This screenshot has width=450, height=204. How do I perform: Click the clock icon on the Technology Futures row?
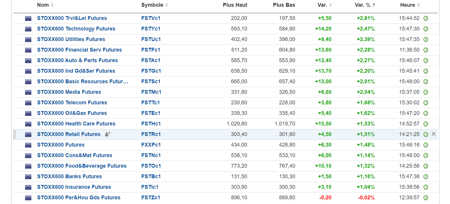[426, 29]
